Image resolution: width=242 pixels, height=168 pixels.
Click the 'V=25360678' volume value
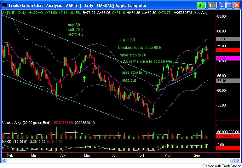(182, 13)
